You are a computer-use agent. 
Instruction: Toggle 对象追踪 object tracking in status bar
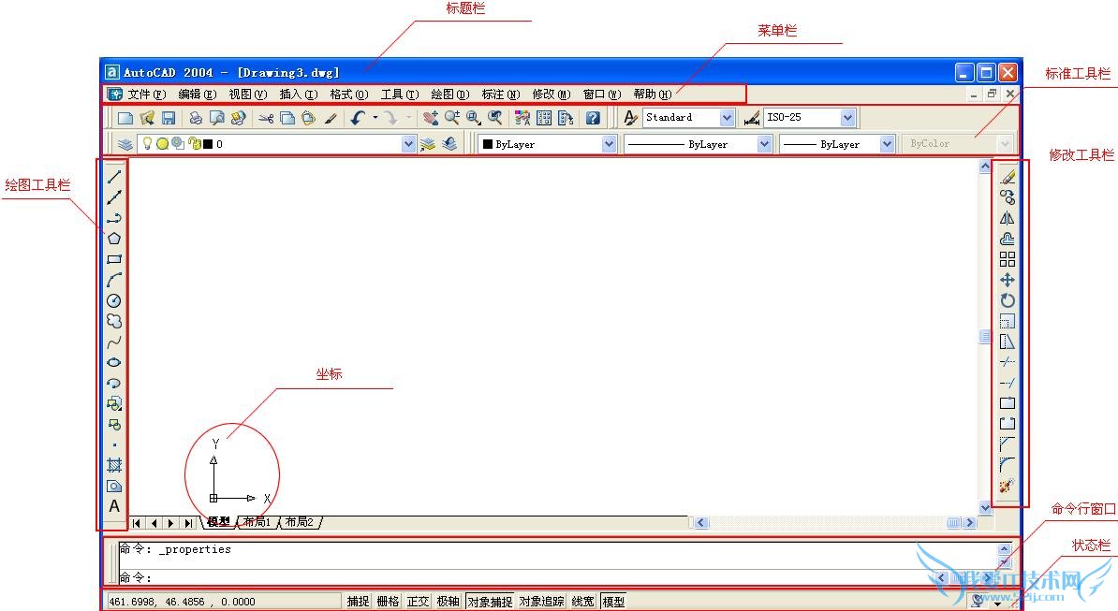point(542,602)
